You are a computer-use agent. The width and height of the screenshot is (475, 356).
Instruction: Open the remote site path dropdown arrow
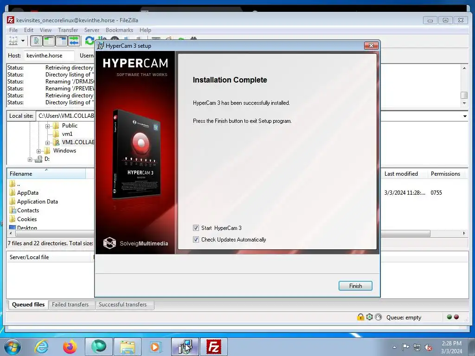click(465, 116)
